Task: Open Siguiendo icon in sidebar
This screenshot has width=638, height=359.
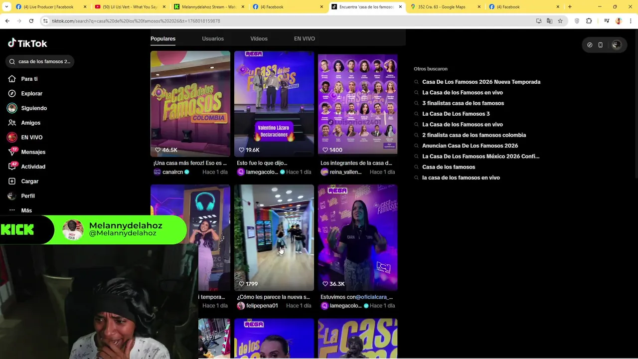Action: click(12, 108)
